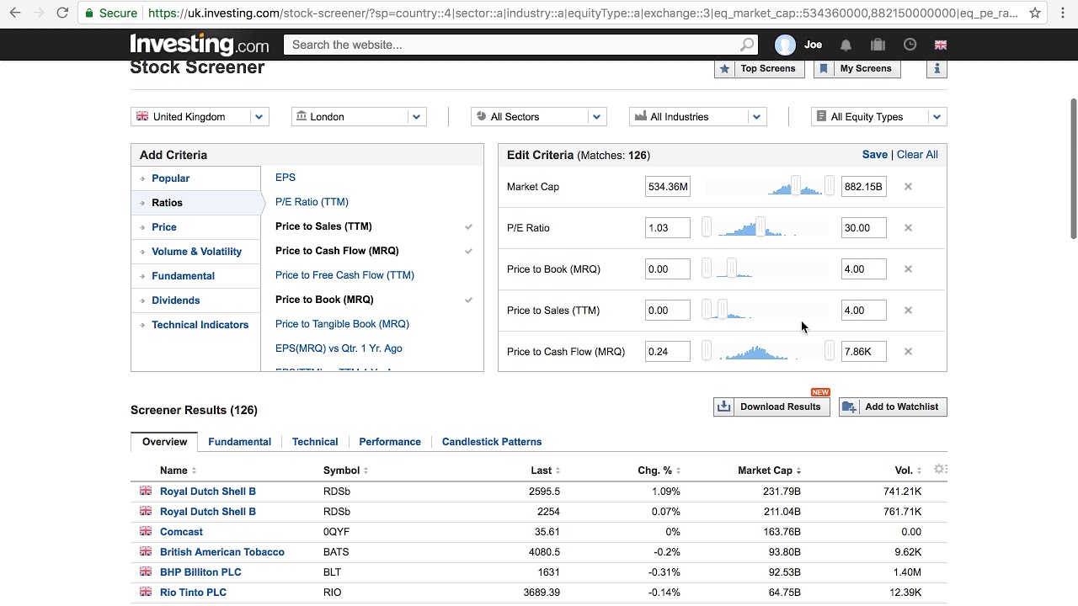Grab the Market Cap upper slider handle
Image resolution: width=1078 pixels, height=606 pixels.
tap(830, 186)
